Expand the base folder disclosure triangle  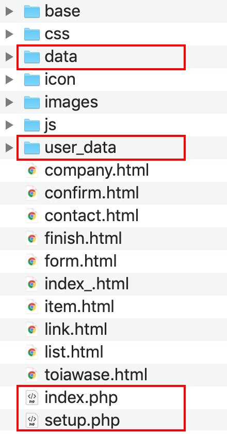click(x=9, y=11)
